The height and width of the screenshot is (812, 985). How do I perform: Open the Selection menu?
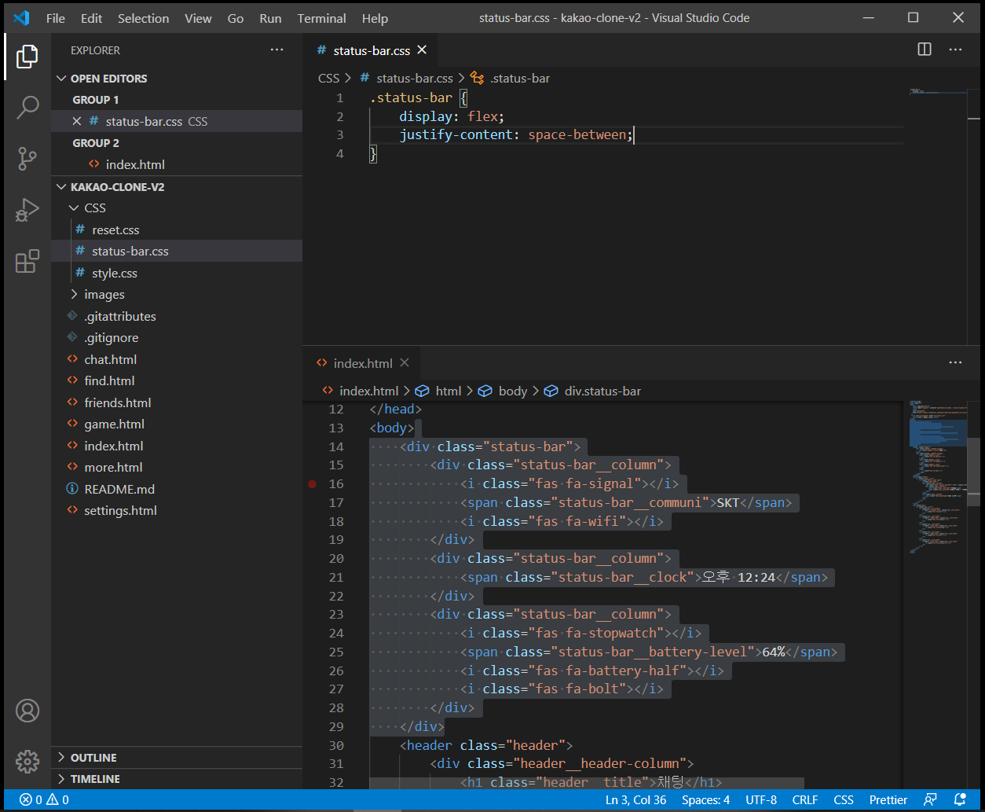(x=143, y=18)
